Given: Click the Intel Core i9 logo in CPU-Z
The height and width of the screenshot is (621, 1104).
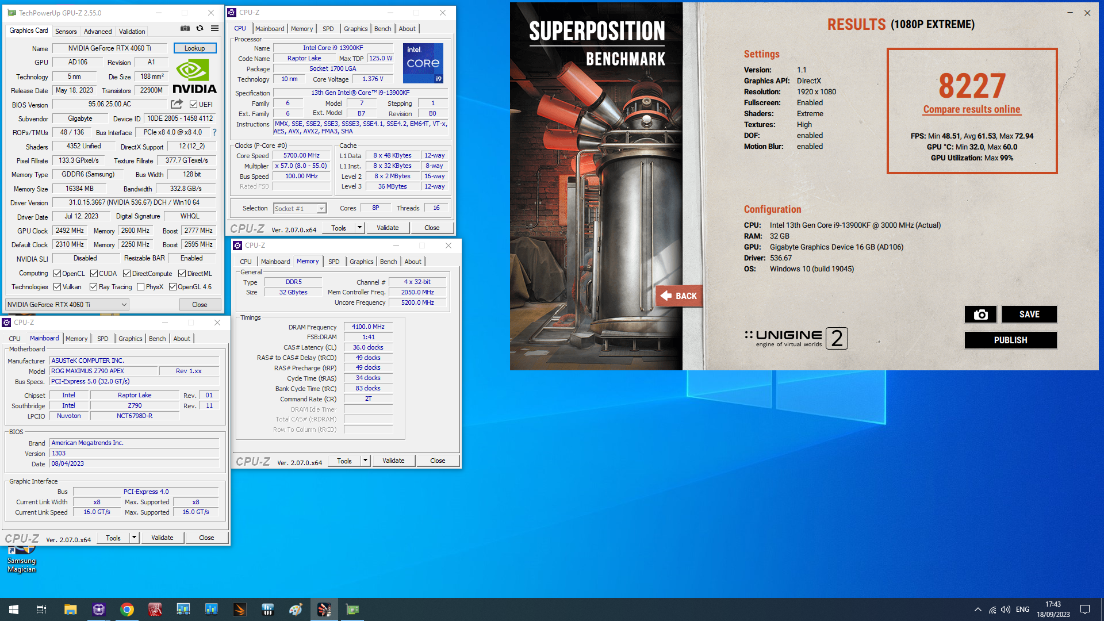Looking at the screenshot, I should pyautogui.click(x=423, y=63).
